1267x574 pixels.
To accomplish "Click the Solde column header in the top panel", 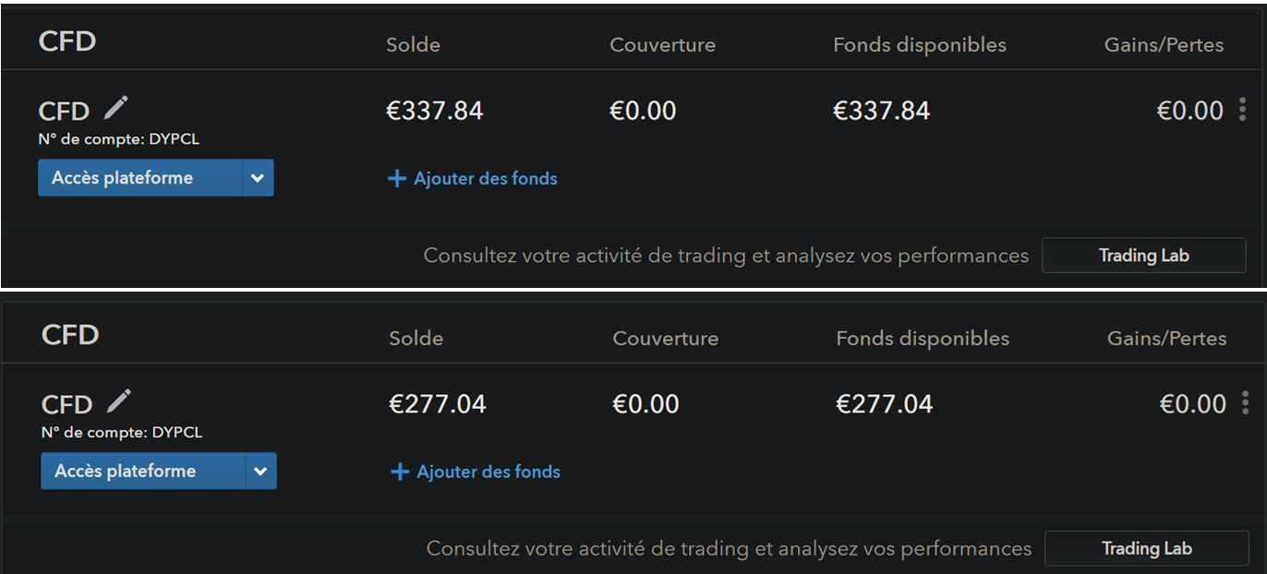I will [x=413, y=45].
